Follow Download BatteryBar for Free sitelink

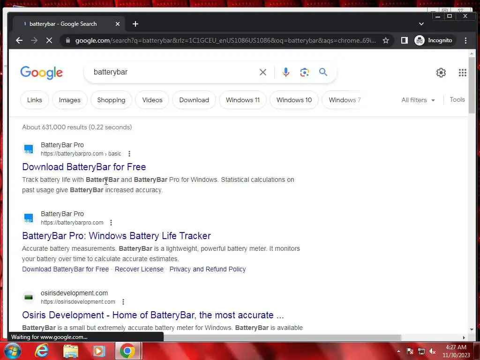coord(66,269)
